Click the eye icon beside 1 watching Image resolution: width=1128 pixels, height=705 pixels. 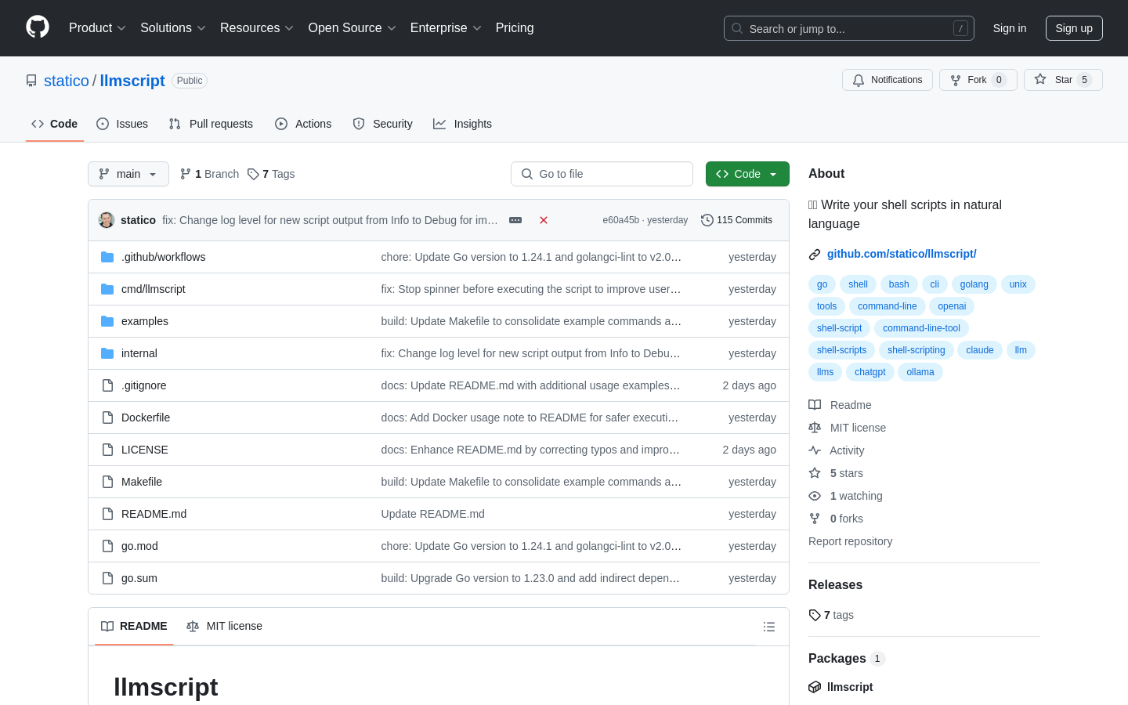tap(815, 496)
